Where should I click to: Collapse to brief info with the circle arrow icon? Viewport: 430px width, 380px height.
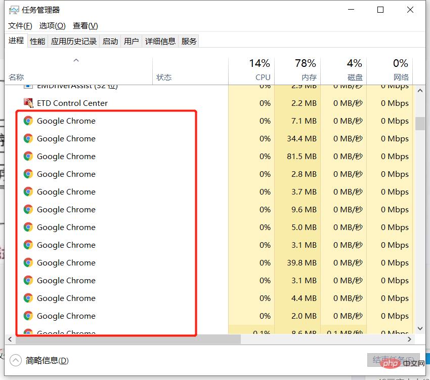click(x=16, y=360)
